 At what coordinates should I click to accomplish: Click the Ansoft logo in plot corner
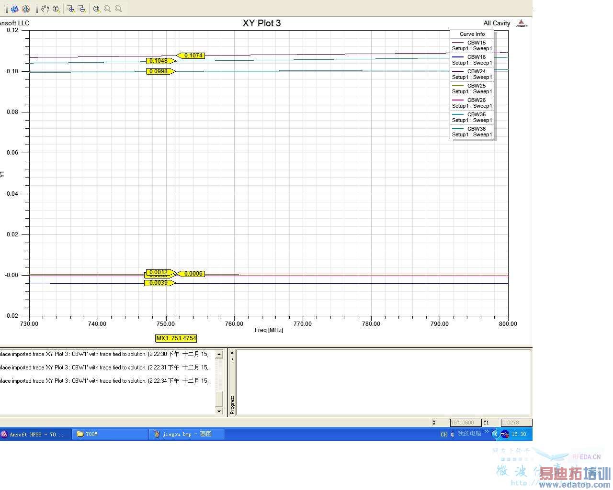522,23
